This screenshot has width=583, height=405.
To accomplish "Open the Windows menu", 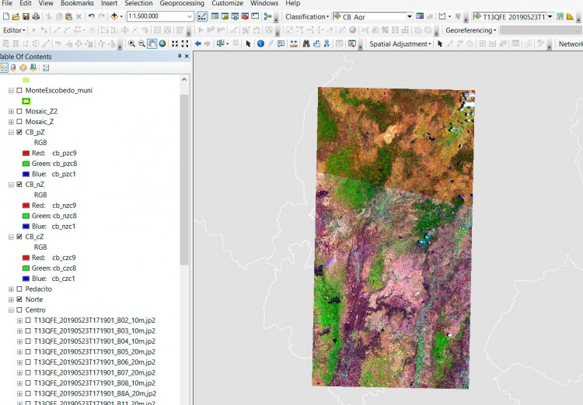I will 264,3.
